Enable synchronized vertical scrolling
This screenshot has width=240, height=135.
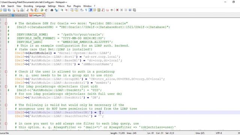[x=72, y=10]
